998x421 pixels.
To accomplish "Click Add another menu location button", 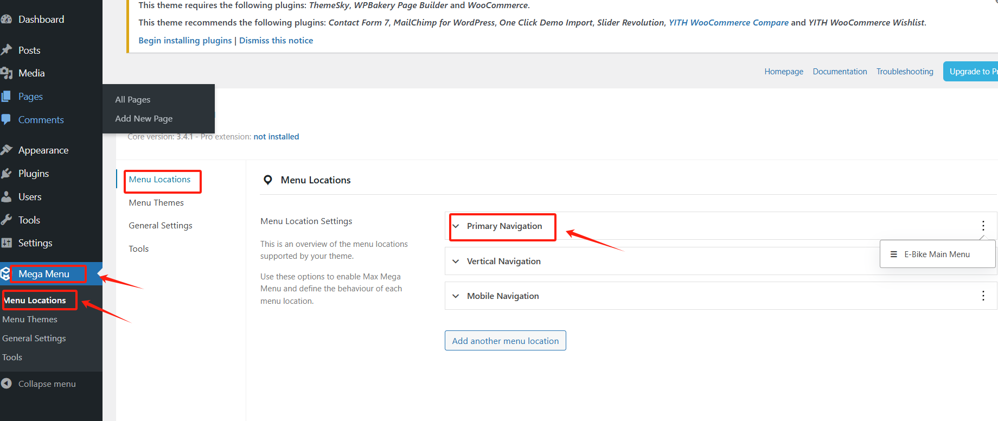I will pos(505,341).
